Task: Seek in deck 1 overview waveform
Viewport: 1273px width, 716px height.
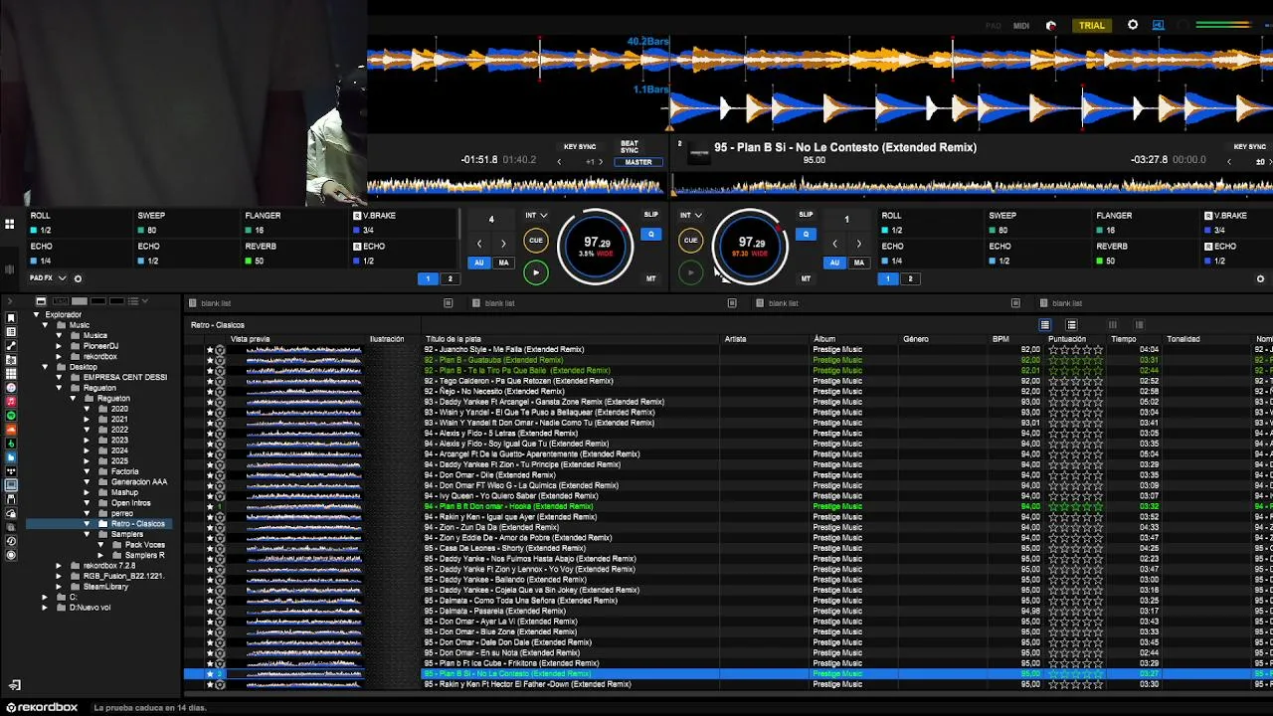Action: click(x=515, y=185)
